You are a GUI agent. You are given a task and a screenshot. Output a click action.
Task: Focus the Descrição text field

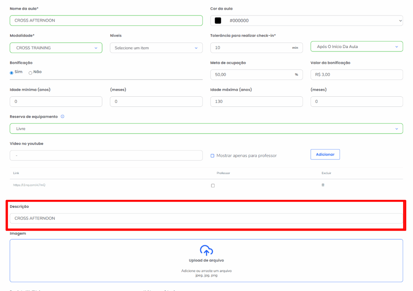click(x=206, y=218)
